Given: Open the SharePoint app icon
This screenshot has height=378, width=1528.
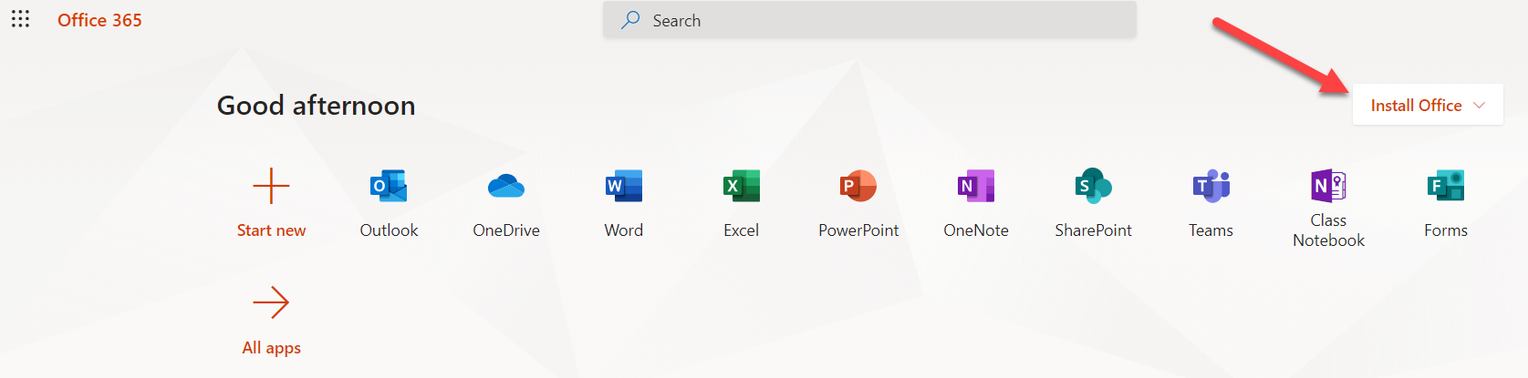Looking at the screenshot, I should 1094,186.
